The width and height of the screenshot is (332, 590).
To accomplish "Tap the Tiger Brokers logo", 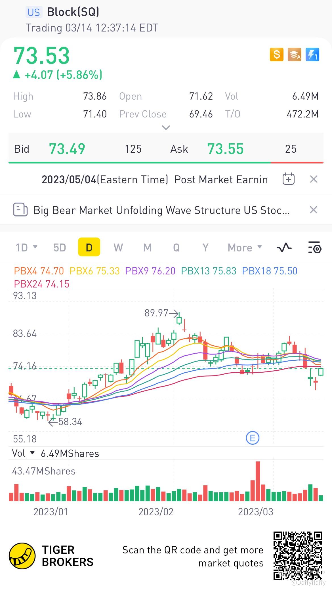I will 51,556.
